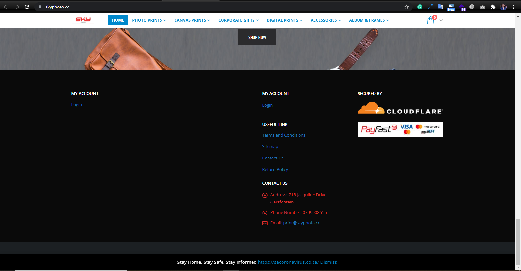Viewport: 521px width, 271px height.
Task: Expand the Corporate Gifts menu
Action: (238, 20)
